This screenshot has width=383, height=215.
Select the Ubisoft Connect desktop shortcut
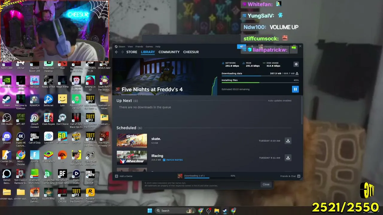click(34, 121)
